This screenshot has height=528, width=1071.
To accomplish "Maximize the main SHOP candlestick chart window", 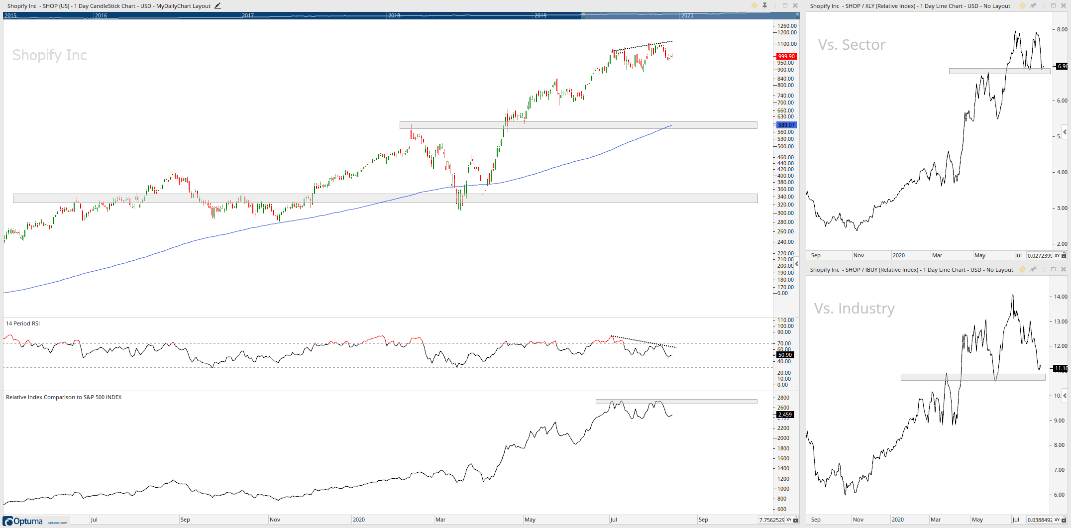I will pyautogui.click(x=785, y=5).
